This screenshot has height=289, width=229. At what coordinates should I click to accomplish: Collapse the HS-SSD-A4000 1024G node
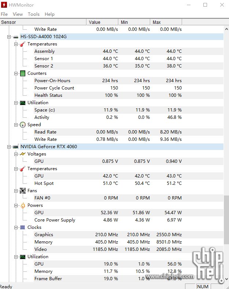tap(9, 37)
